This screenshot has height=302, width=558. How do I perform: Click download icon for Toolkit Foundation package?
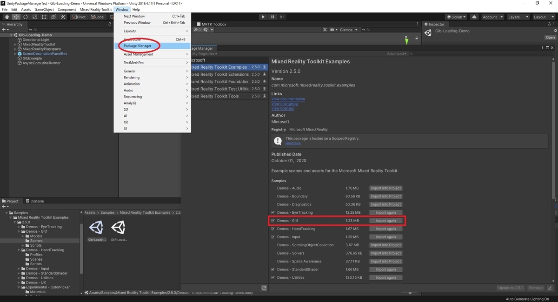(265, 82)
